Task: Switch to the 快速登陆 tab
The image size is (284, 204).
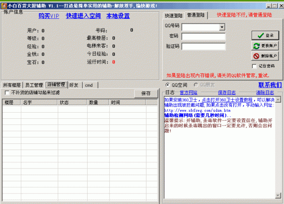Action: tap(174, 16)
